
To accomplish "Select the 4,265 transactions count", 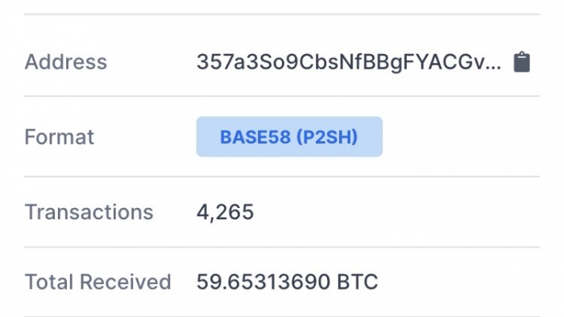I will (225, 212).
